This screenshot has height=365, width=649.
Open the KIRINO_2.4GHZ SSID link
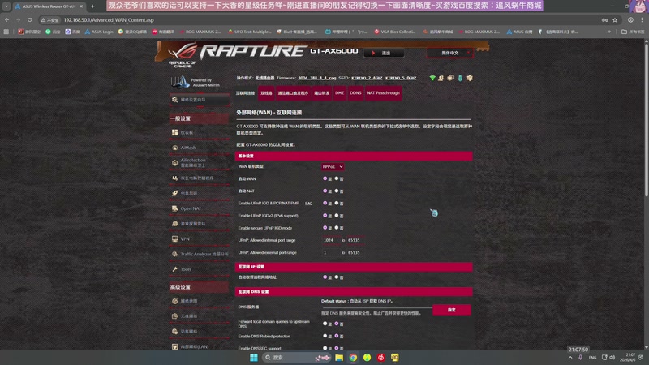(x=367, y=78)
